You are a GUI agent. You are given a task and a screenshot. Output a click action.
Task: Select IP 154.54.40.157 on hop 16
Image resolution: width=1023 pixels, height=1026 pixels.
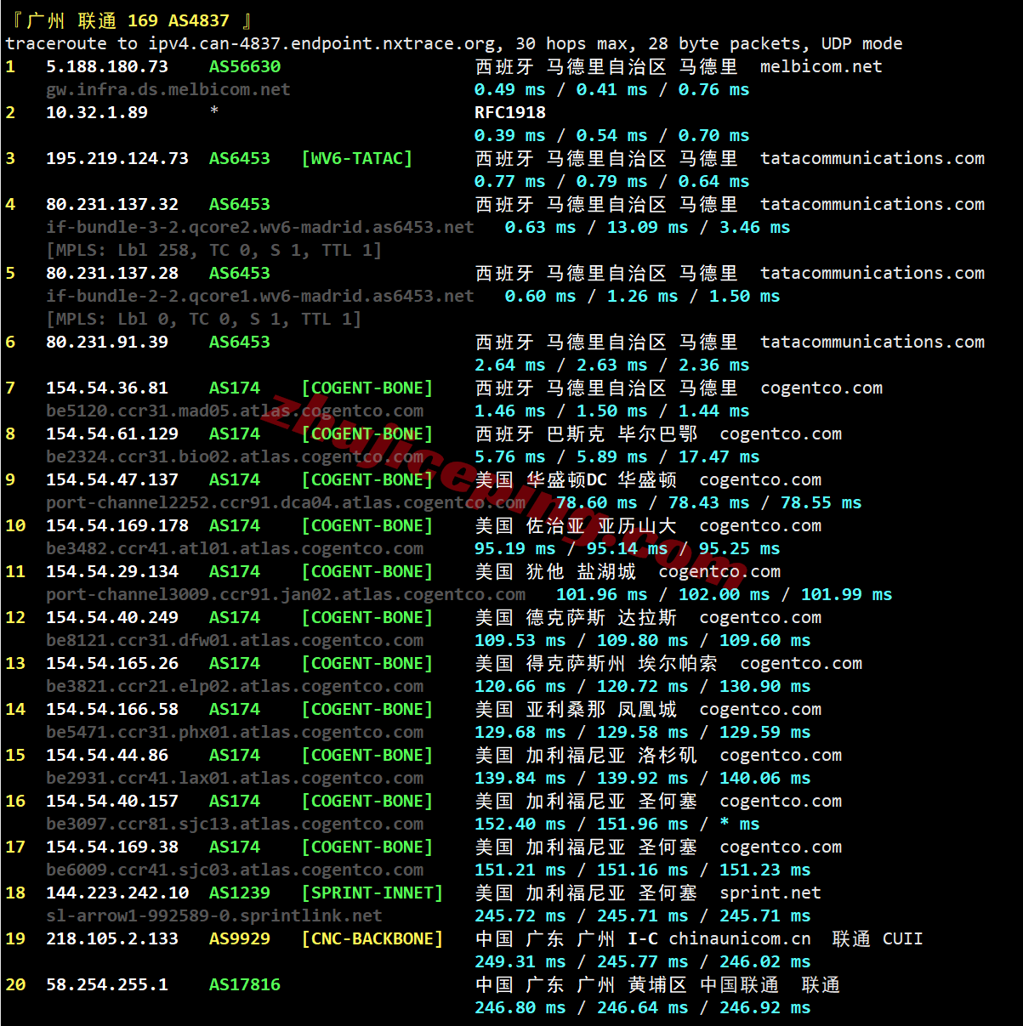[x=112, y=801]
